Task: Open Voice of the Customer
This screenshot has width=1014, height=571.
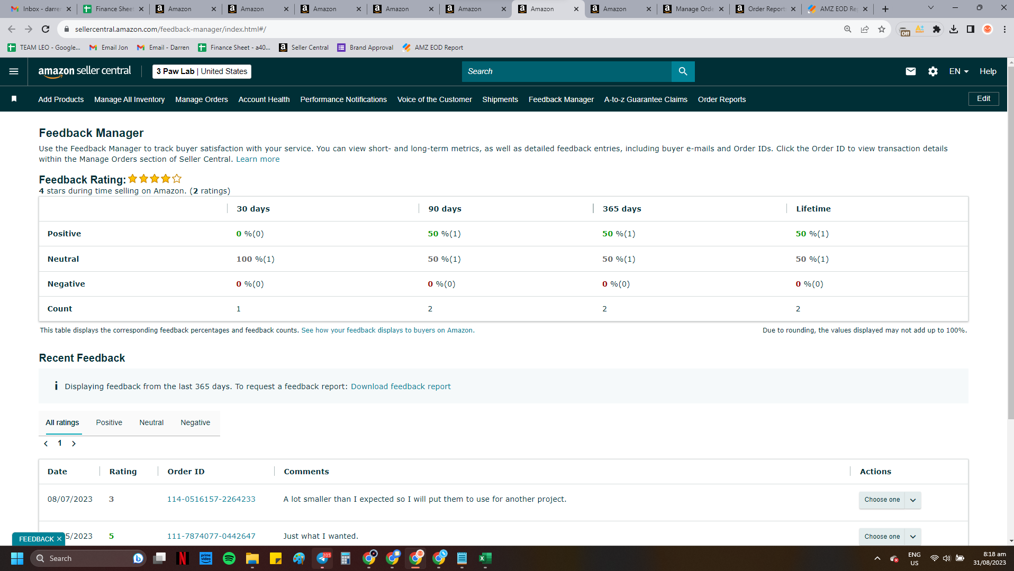Action: [x=434, y=99]
